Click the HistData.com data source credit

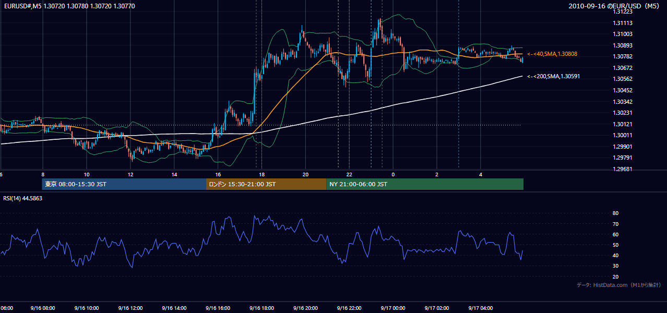[619, 285]
